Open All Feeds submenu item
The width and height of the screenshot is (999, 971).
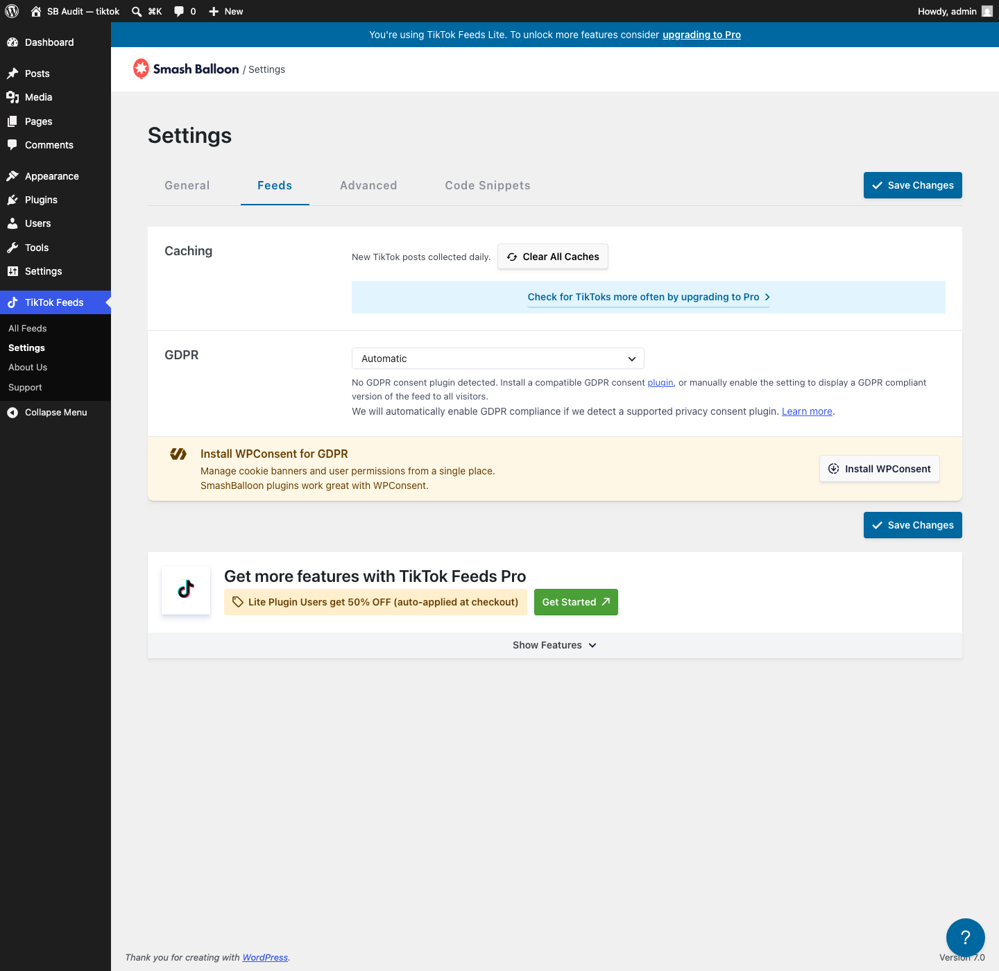[x=28, y=328]
